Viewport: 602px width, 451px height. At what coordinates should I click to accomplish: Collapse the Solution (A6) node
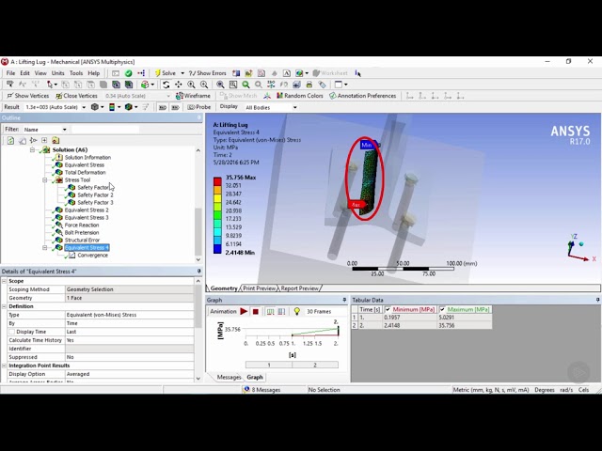point(32,150)
